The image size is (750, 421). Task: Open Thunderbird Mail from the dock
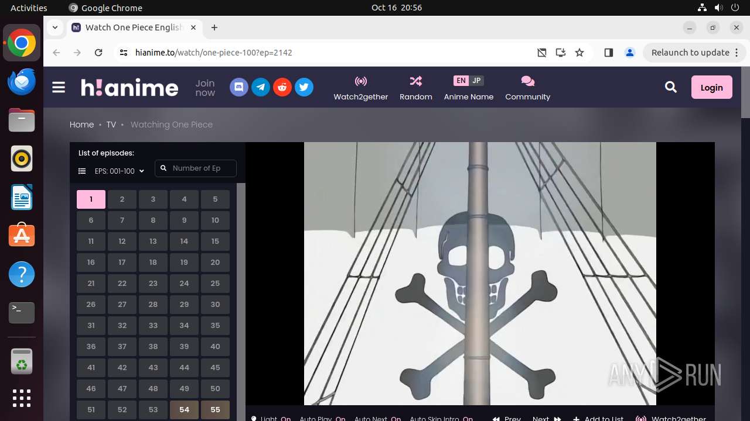[x=22, y=81]
